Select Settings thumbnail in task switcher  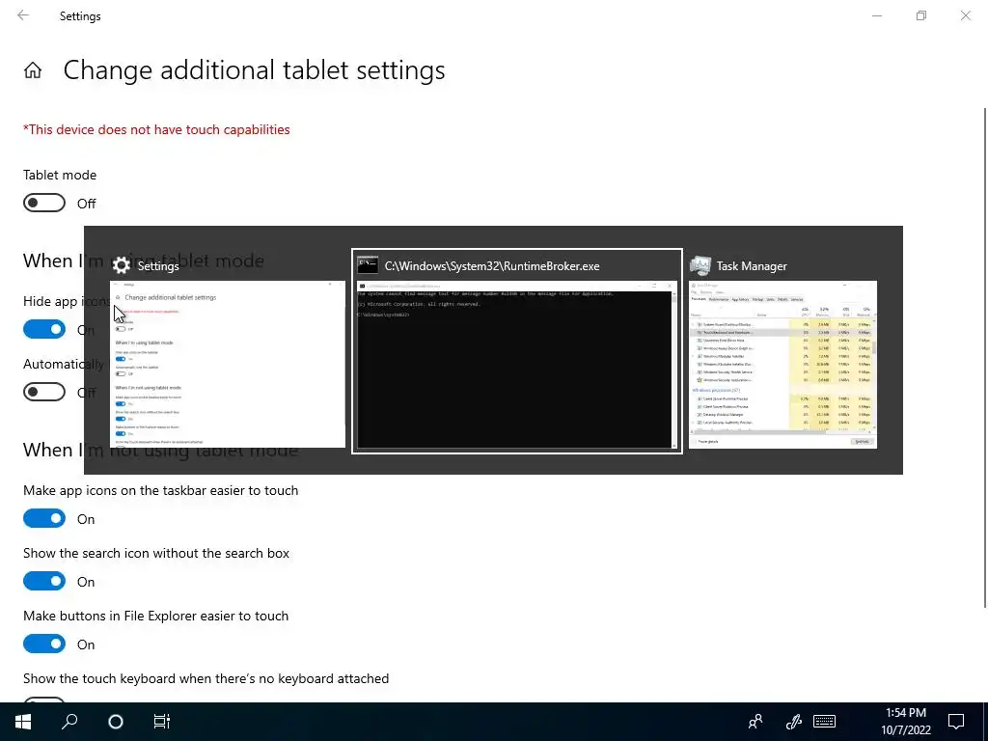click(x=228, y=364)
